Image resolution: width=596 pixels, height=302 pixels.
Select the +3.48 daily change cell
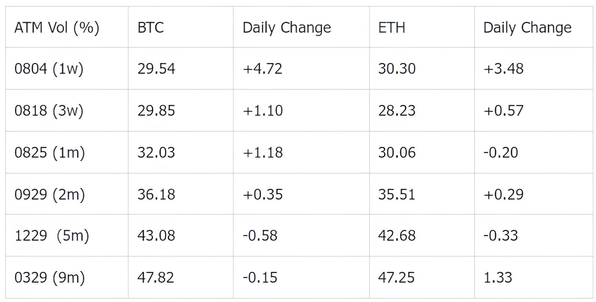504,69
